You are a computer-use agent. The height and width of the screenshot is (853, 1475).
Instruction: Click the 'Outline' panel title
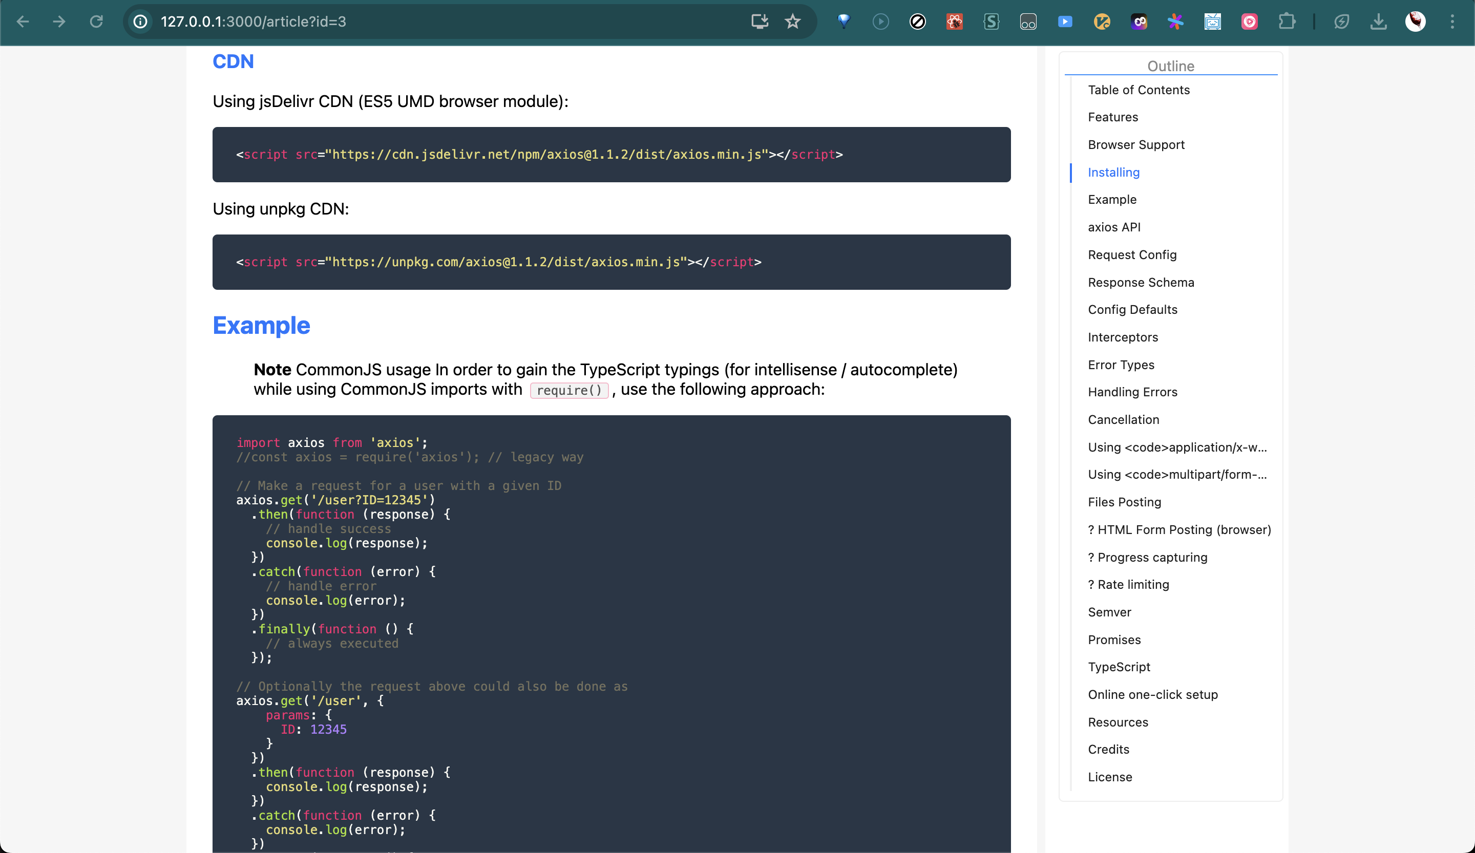[x=1170, y=66]
